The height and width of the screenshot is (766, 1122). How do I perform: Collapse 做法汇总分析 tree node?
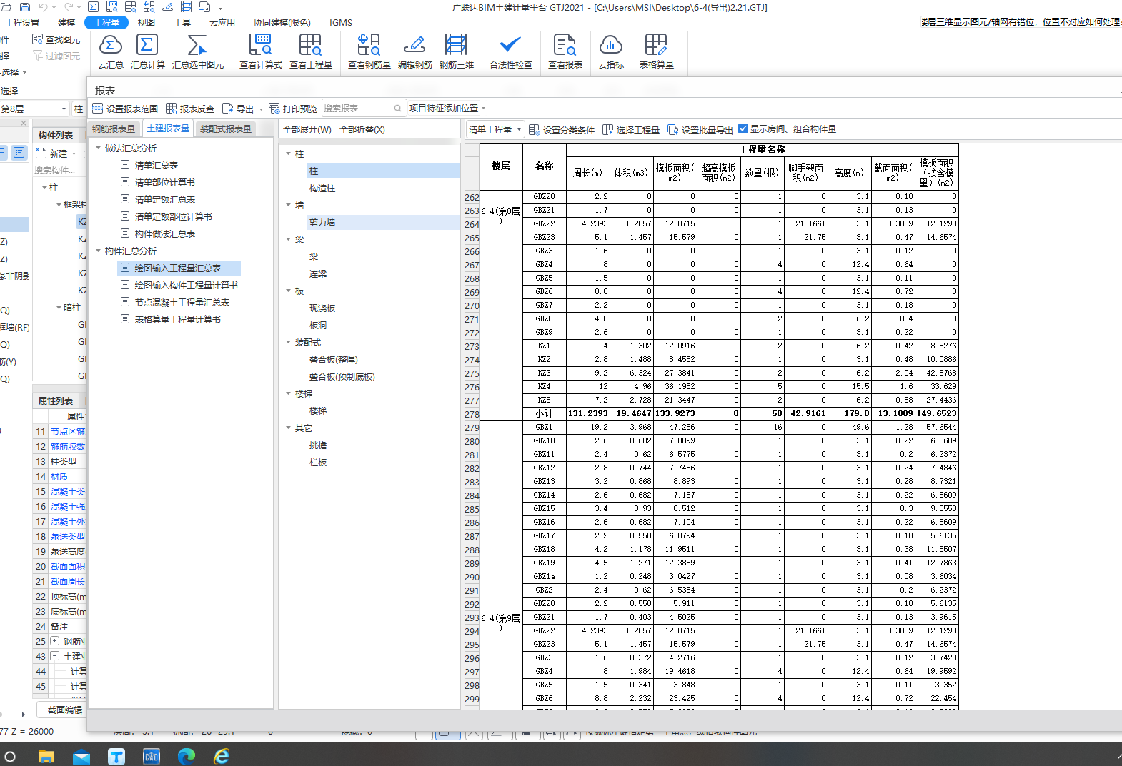(99, 148)
